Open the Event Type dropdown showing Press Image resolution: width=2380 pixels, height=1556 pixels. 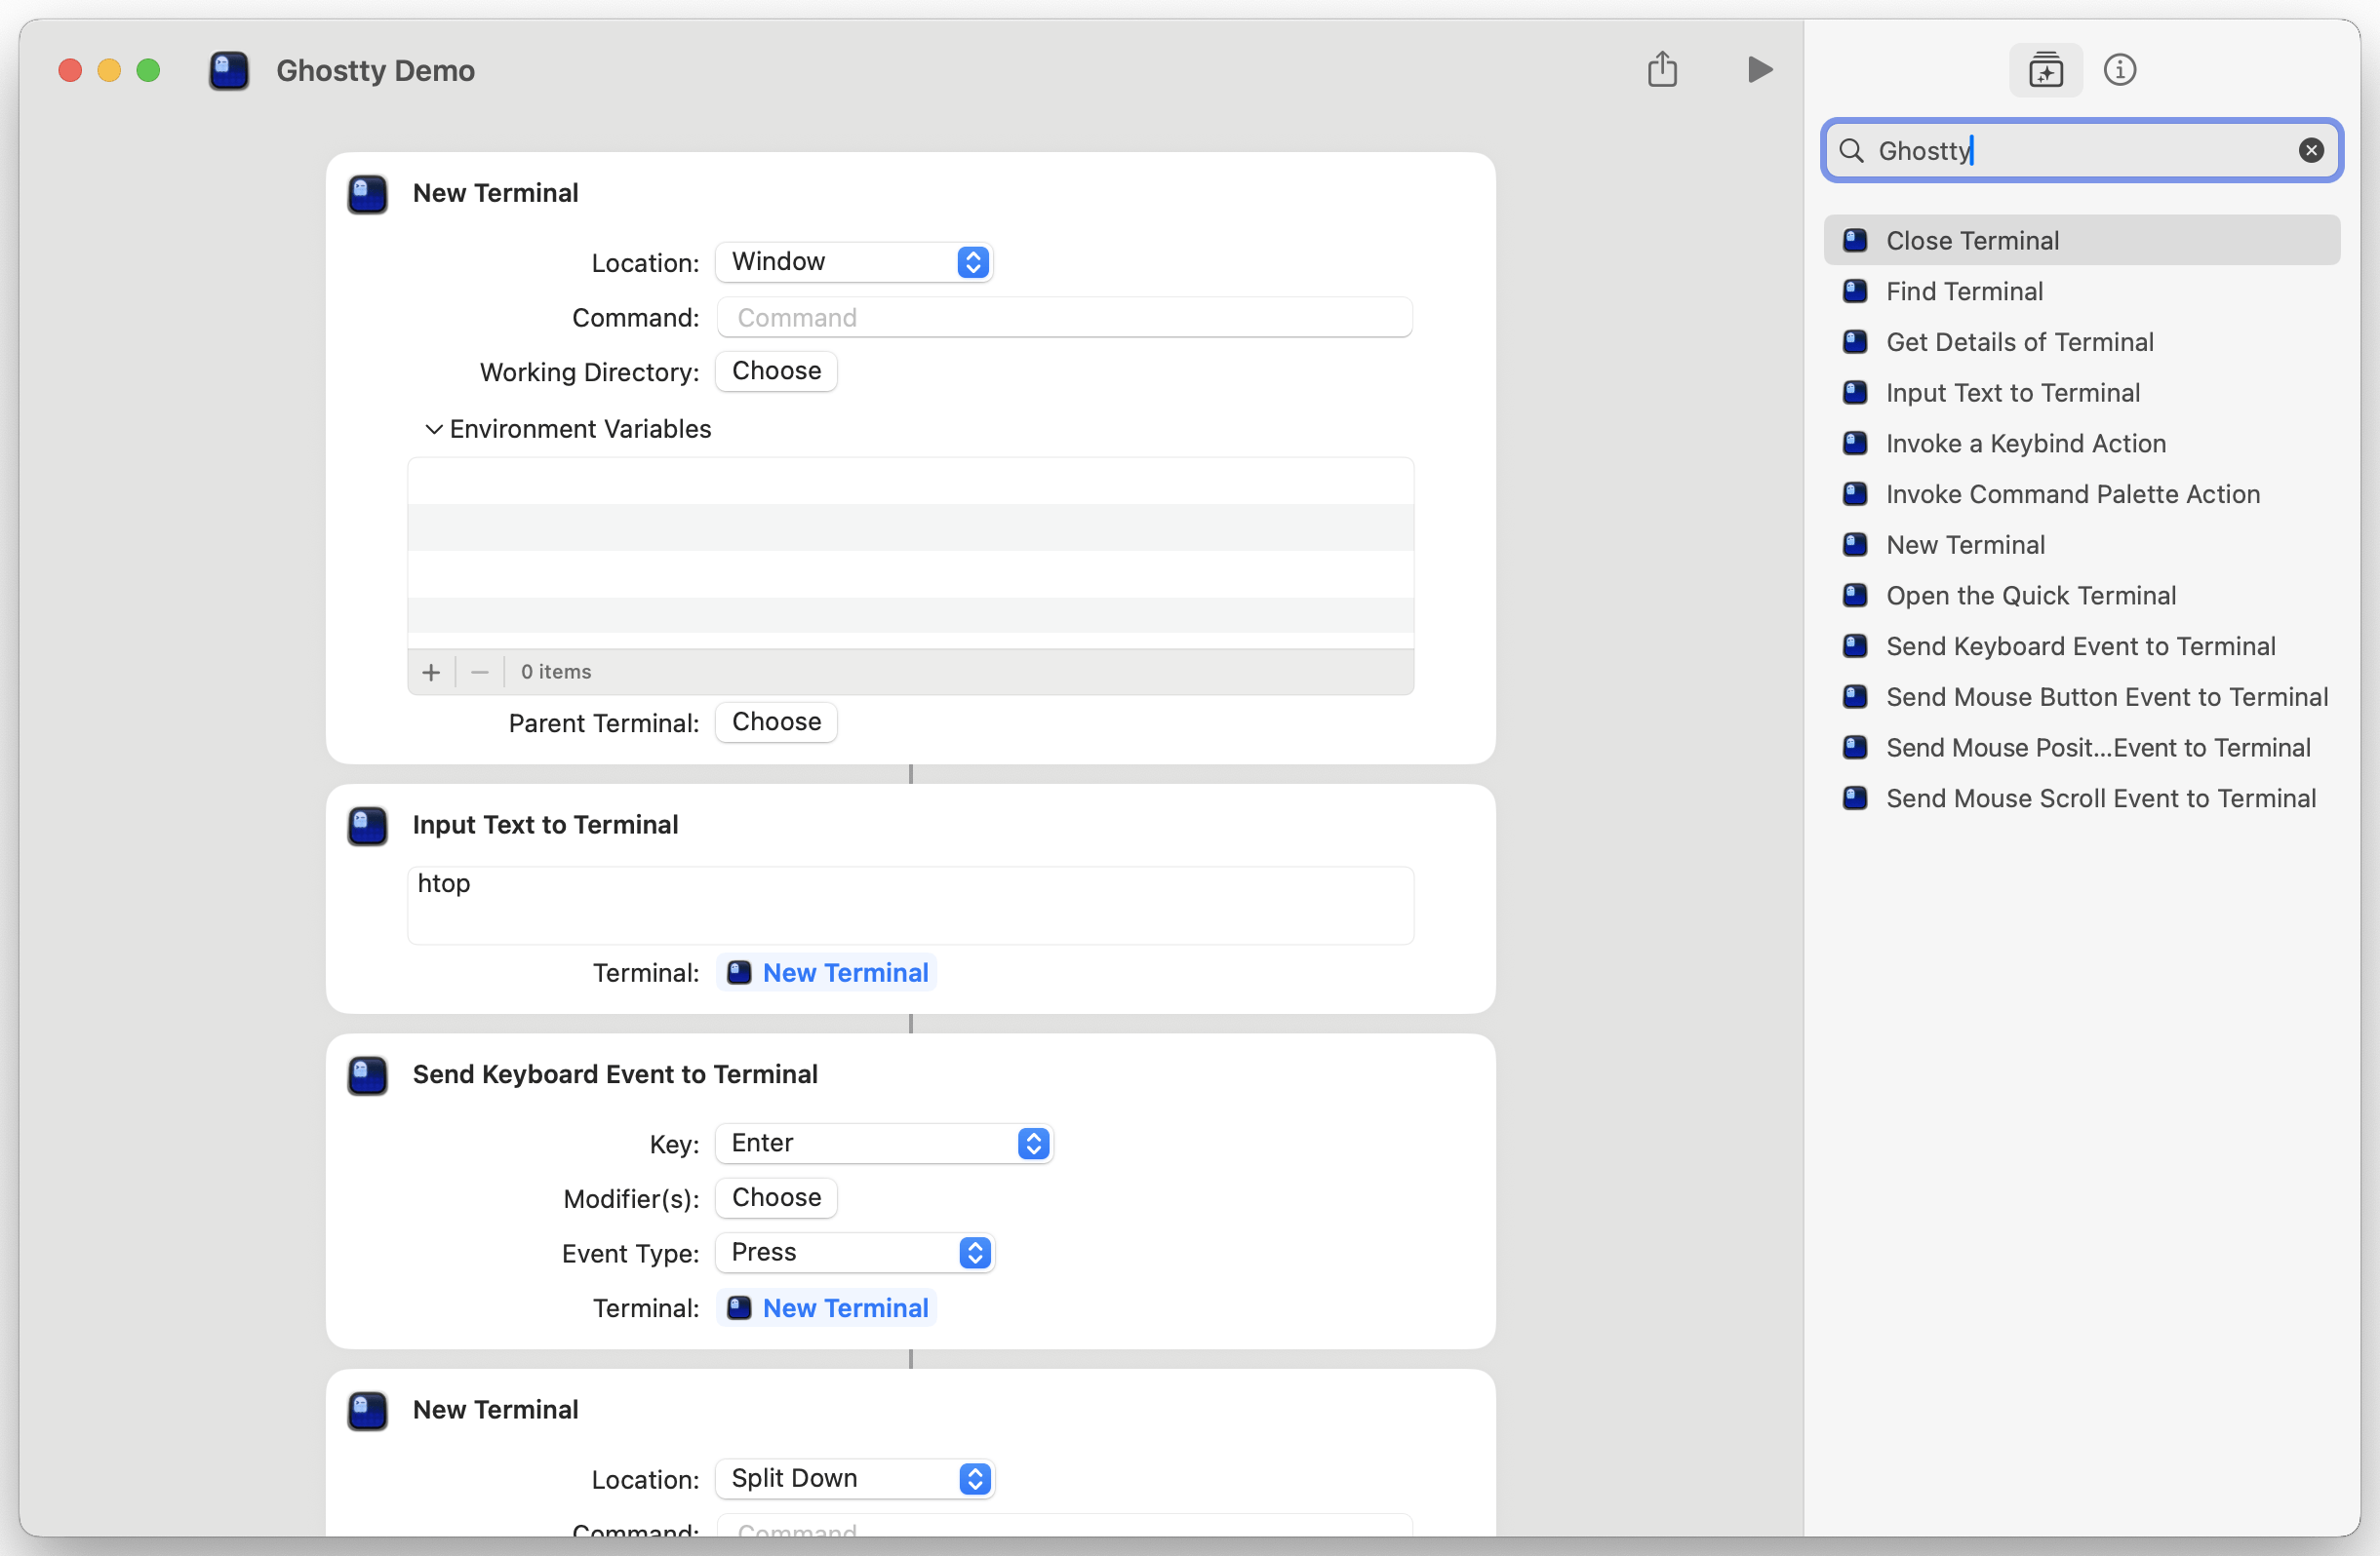click(854, 1253)
